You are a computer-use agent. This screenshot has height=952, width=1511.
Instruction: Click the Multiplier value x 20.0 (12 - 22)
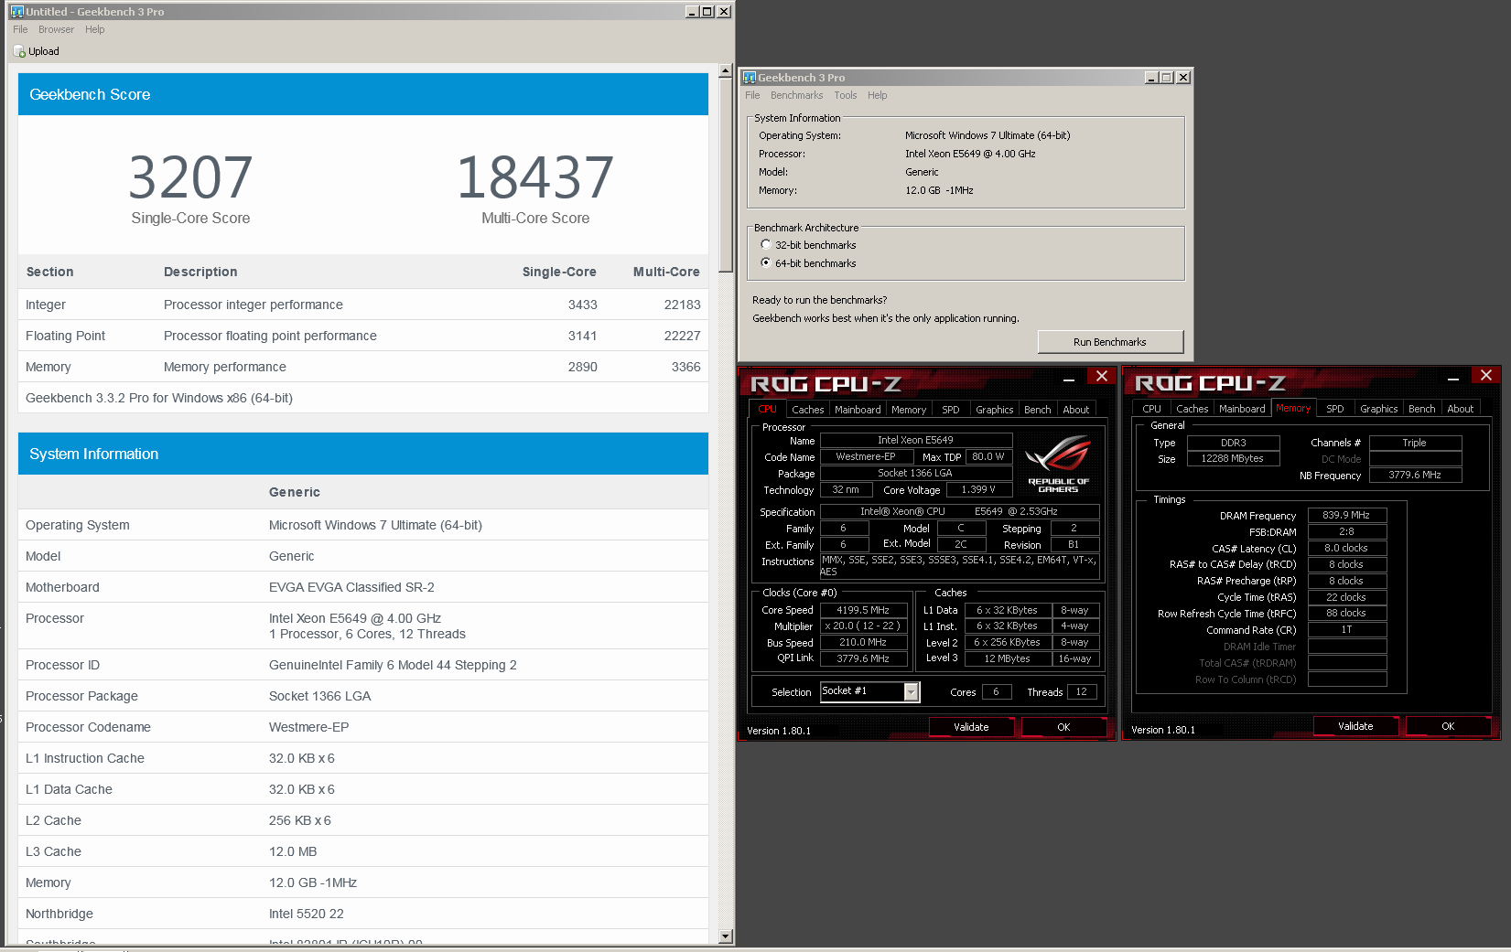click(x=863, y=626)
